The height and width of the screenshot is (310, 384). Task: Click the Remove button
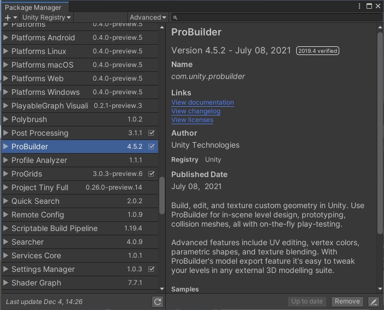347,301
